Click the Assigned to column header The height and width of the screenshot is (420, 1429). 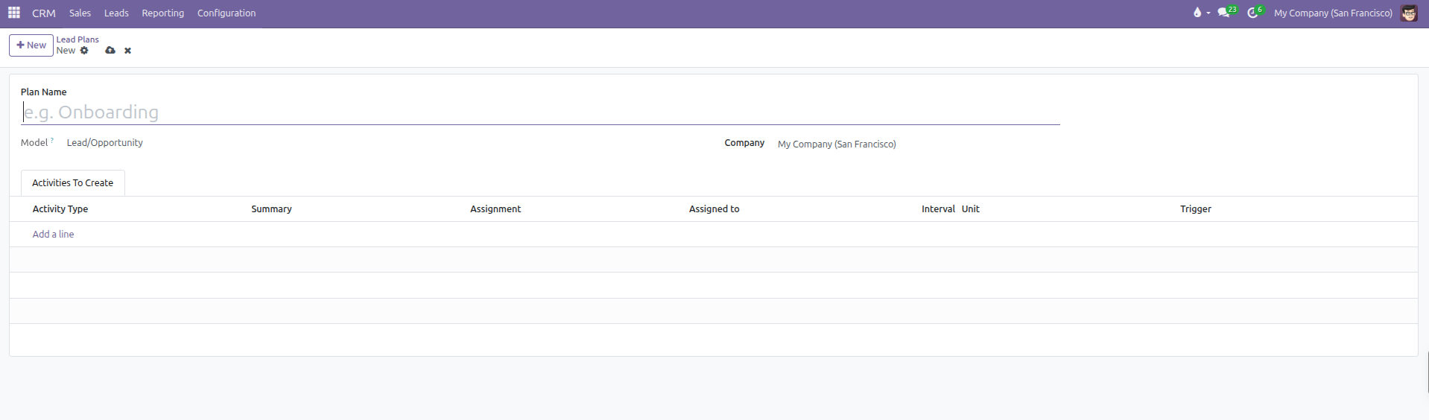pyautogui.click(x=714, y=209)
